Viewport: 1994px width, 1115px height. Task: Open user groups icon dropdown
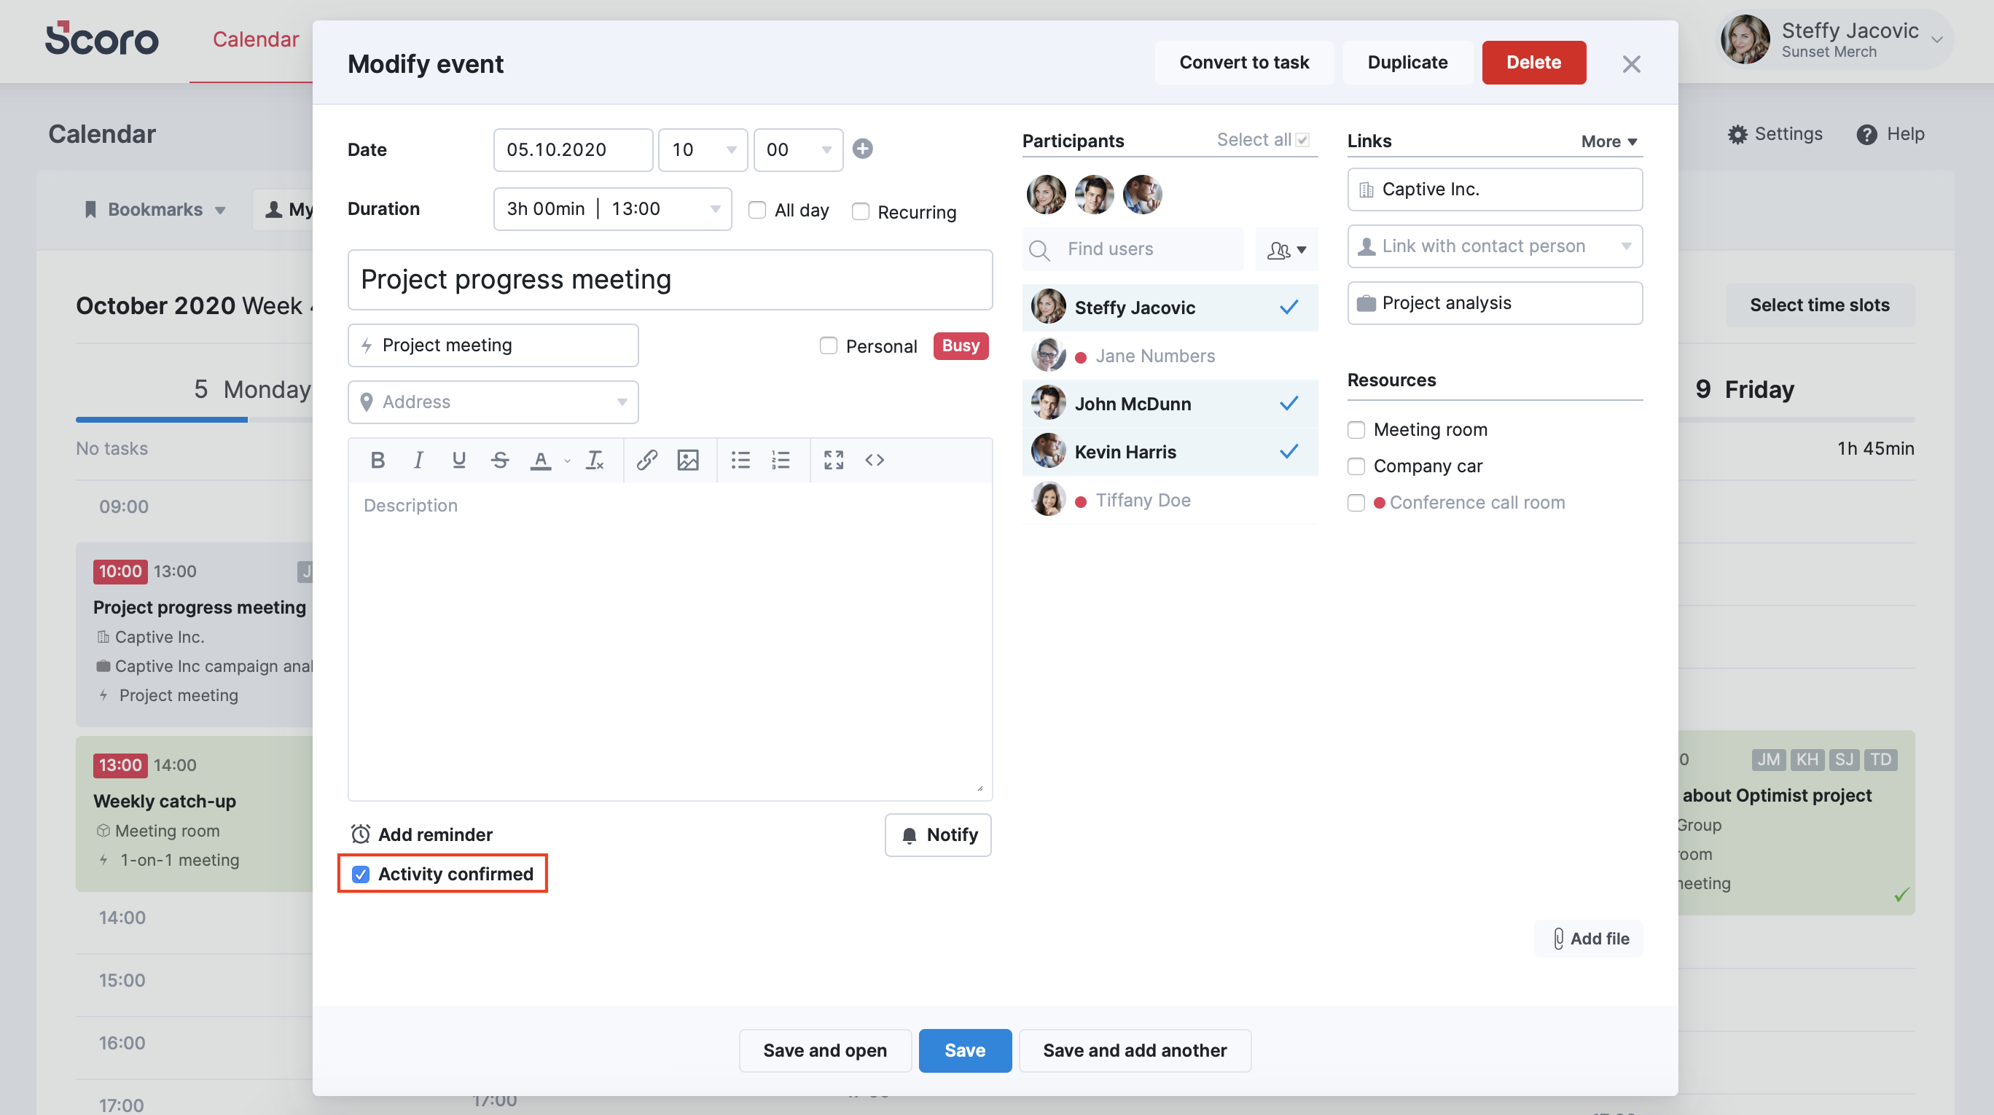click(1286, 250)
